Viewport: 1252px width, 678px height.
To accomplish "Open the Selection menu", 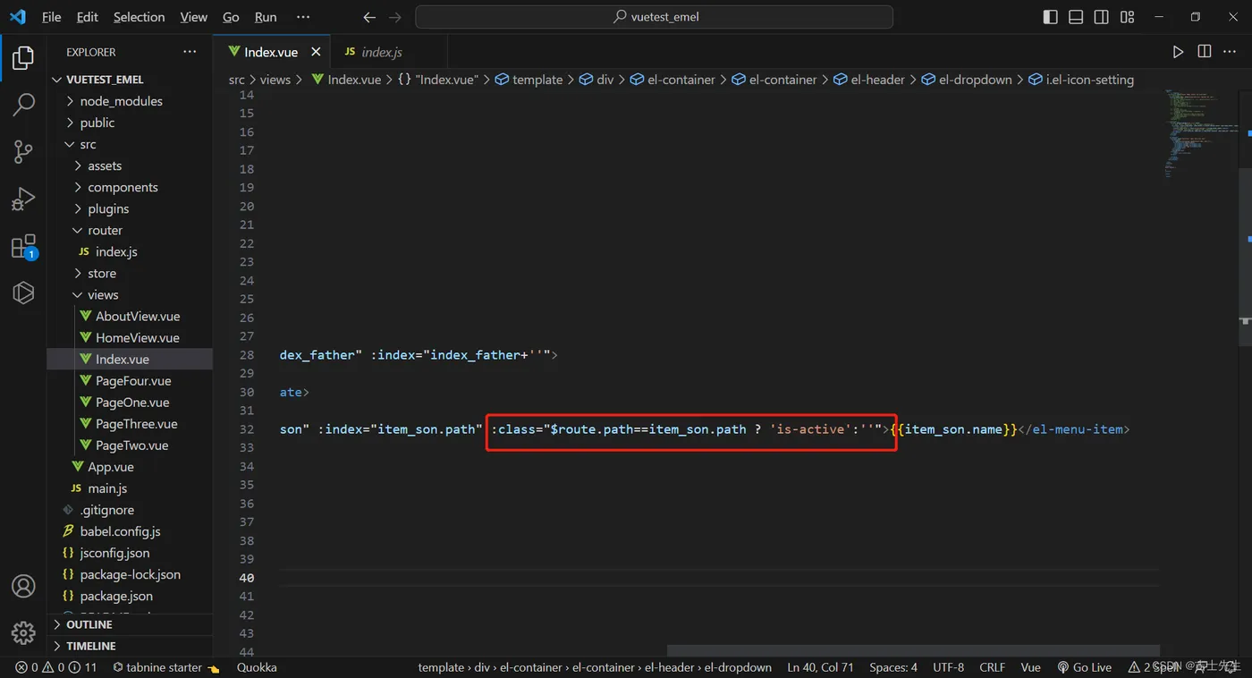I will (x=139, y=17).
